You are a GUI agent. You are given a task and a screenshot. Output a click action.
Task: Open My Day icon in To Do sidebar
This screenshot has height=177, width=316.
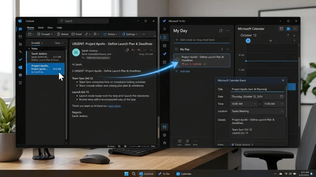click(165, 37)
